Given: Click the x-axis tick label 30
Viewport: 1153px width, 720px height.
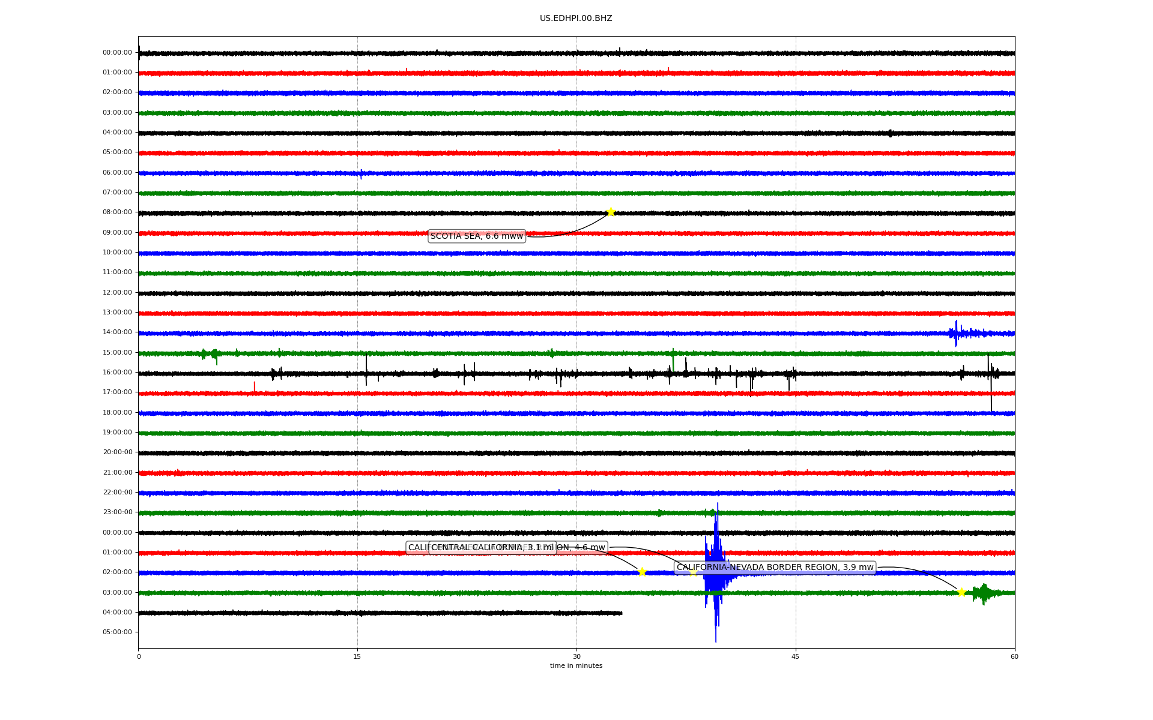Looking at the screenshot, I should point(576,657).
